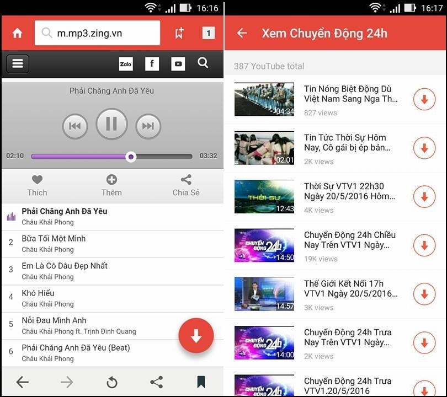Like the song with Thích heart
Screen dimensions: 447x397
tap(37, 185)
